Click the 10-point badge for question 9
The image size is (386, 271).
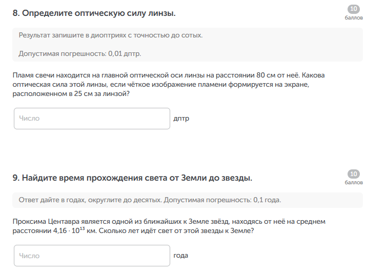point(354,174)
